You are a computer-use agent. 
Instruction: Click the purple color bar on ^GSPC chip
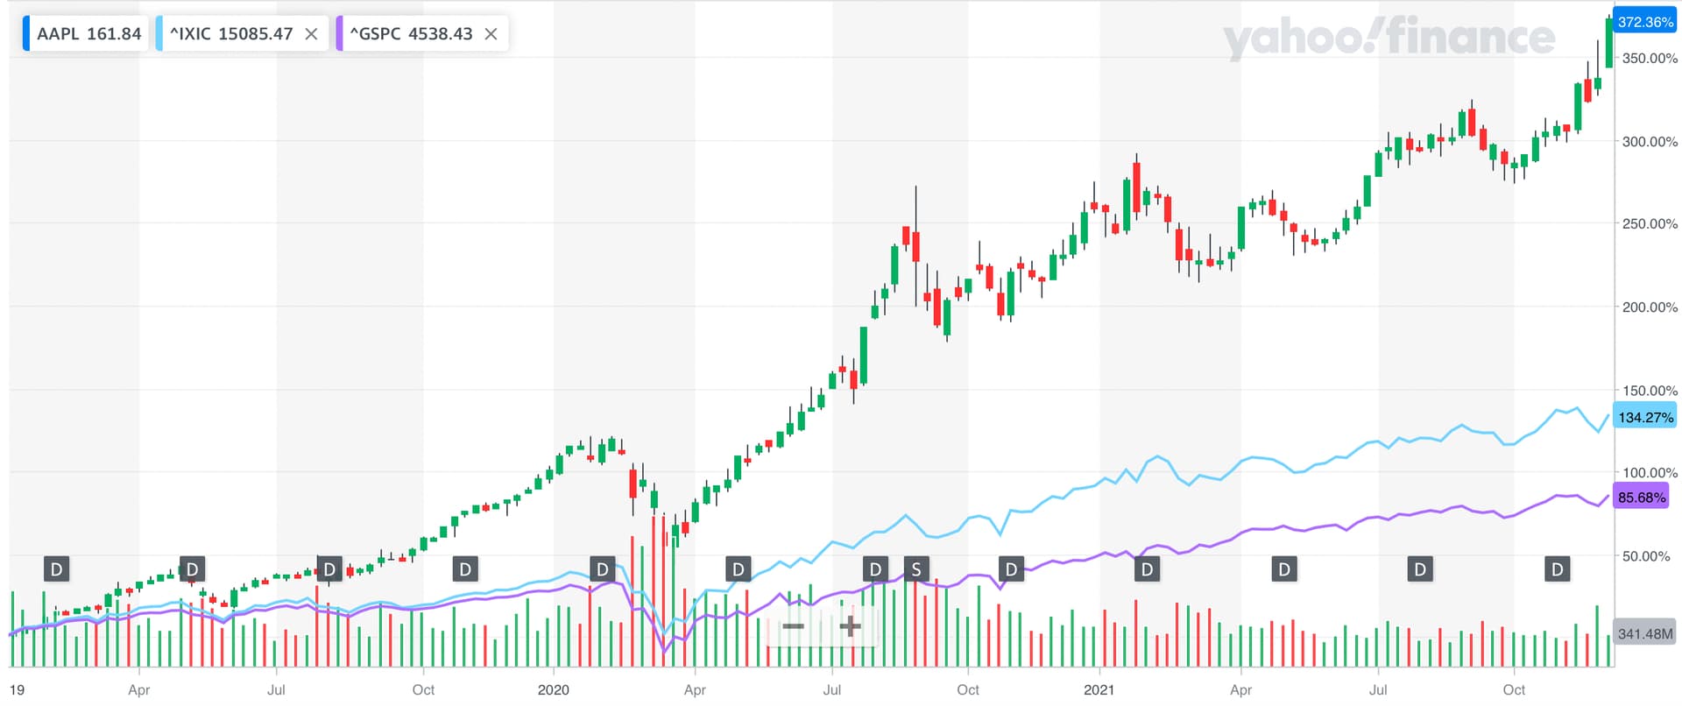[339, 34]
